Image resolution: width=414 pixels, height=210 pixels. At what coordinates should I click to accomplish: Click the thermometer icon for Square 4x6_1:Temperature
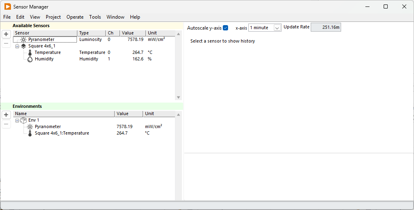(30, 133)
